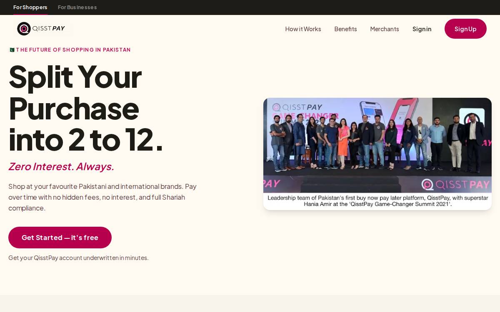Switch to the For Shoppers tab
Screen dimensions: 500x312
(30, 7)
